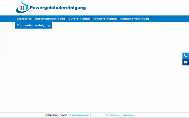Click the Mehr Infos link
The height and width of the screenshot is (118, 189).
click(x=127, y=115)
